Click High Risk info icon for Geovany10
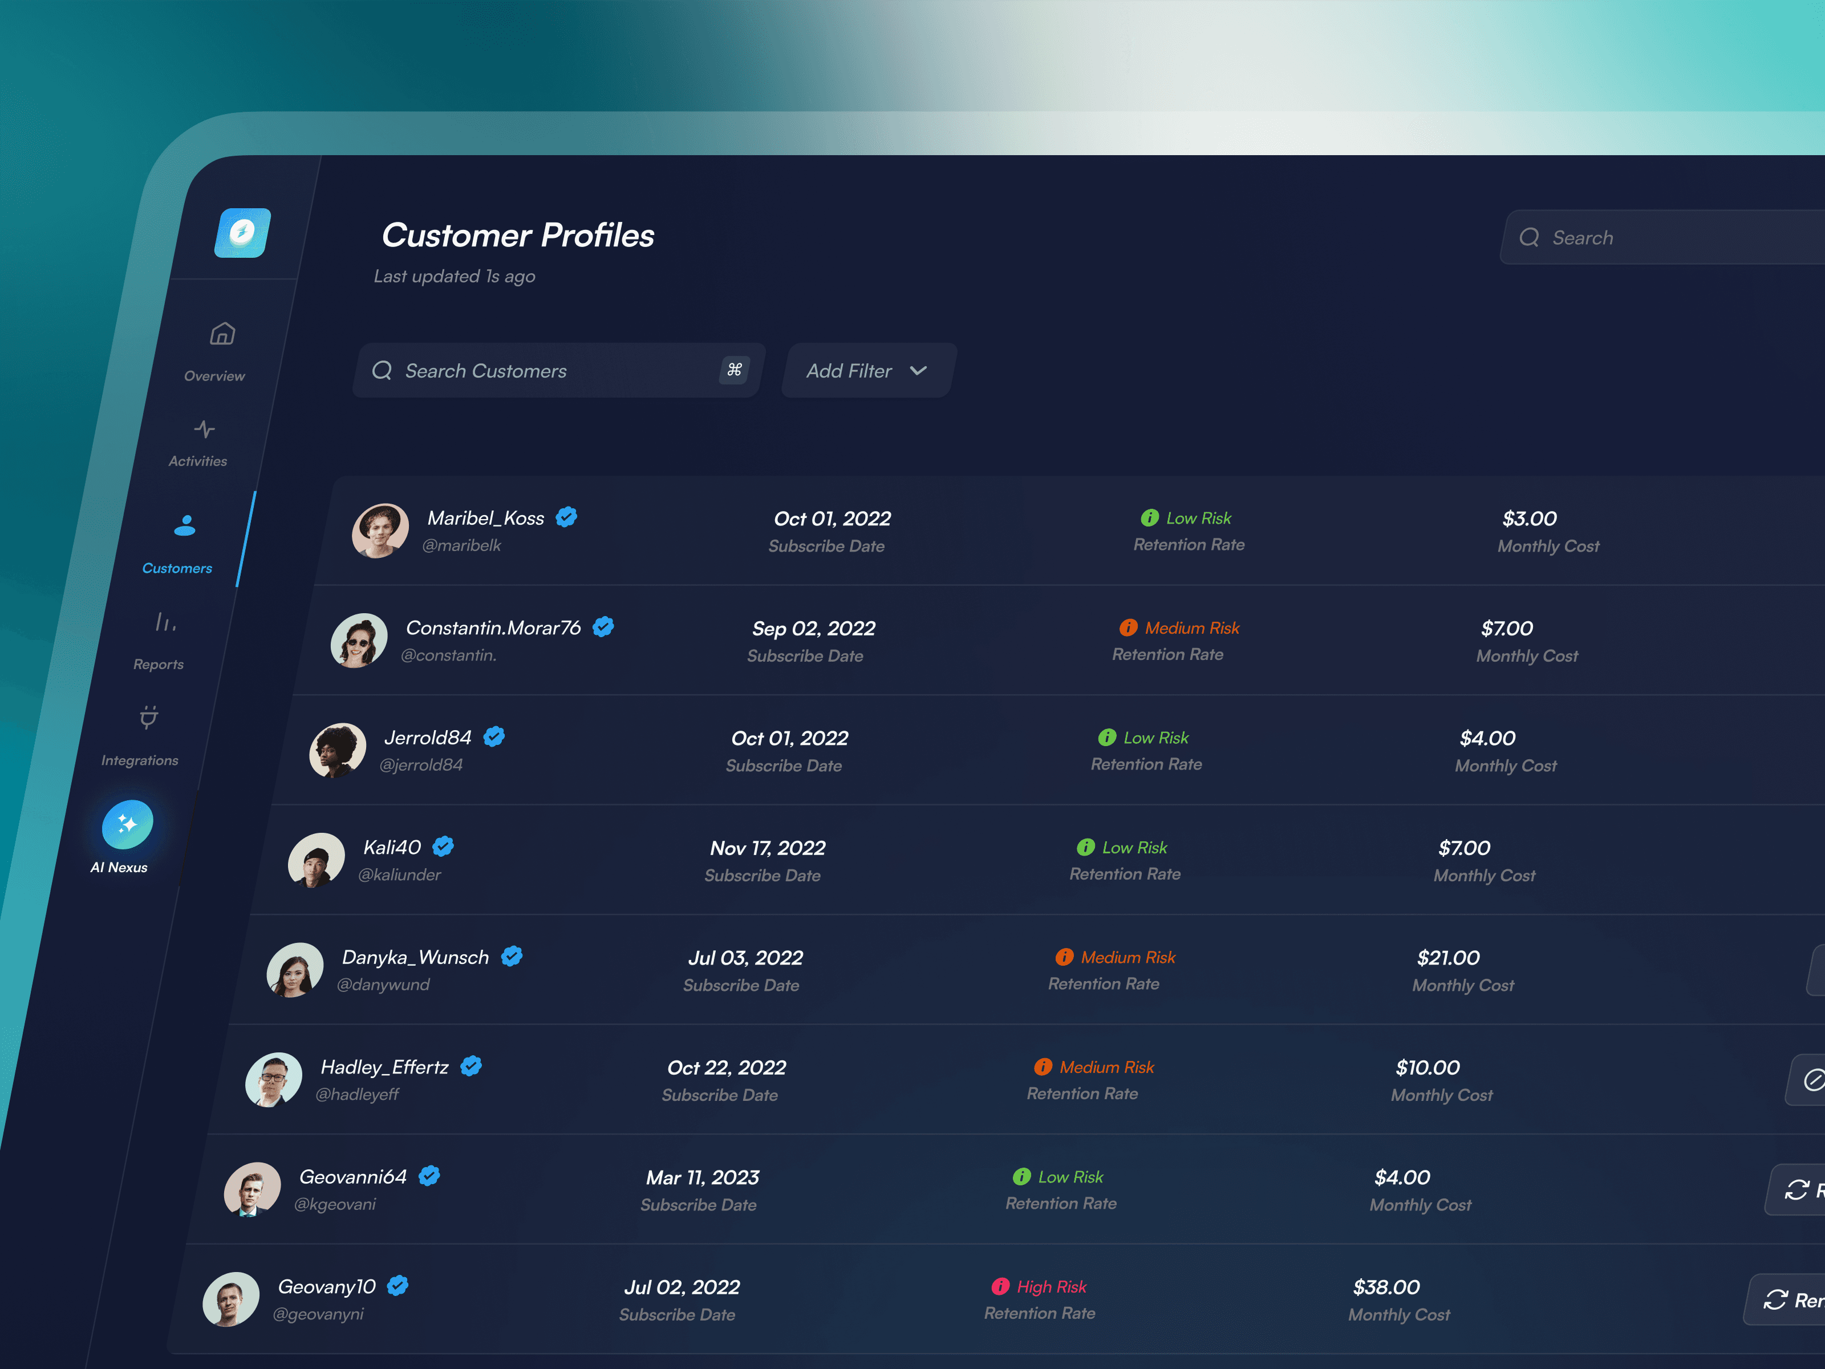 [1000, 1286]
